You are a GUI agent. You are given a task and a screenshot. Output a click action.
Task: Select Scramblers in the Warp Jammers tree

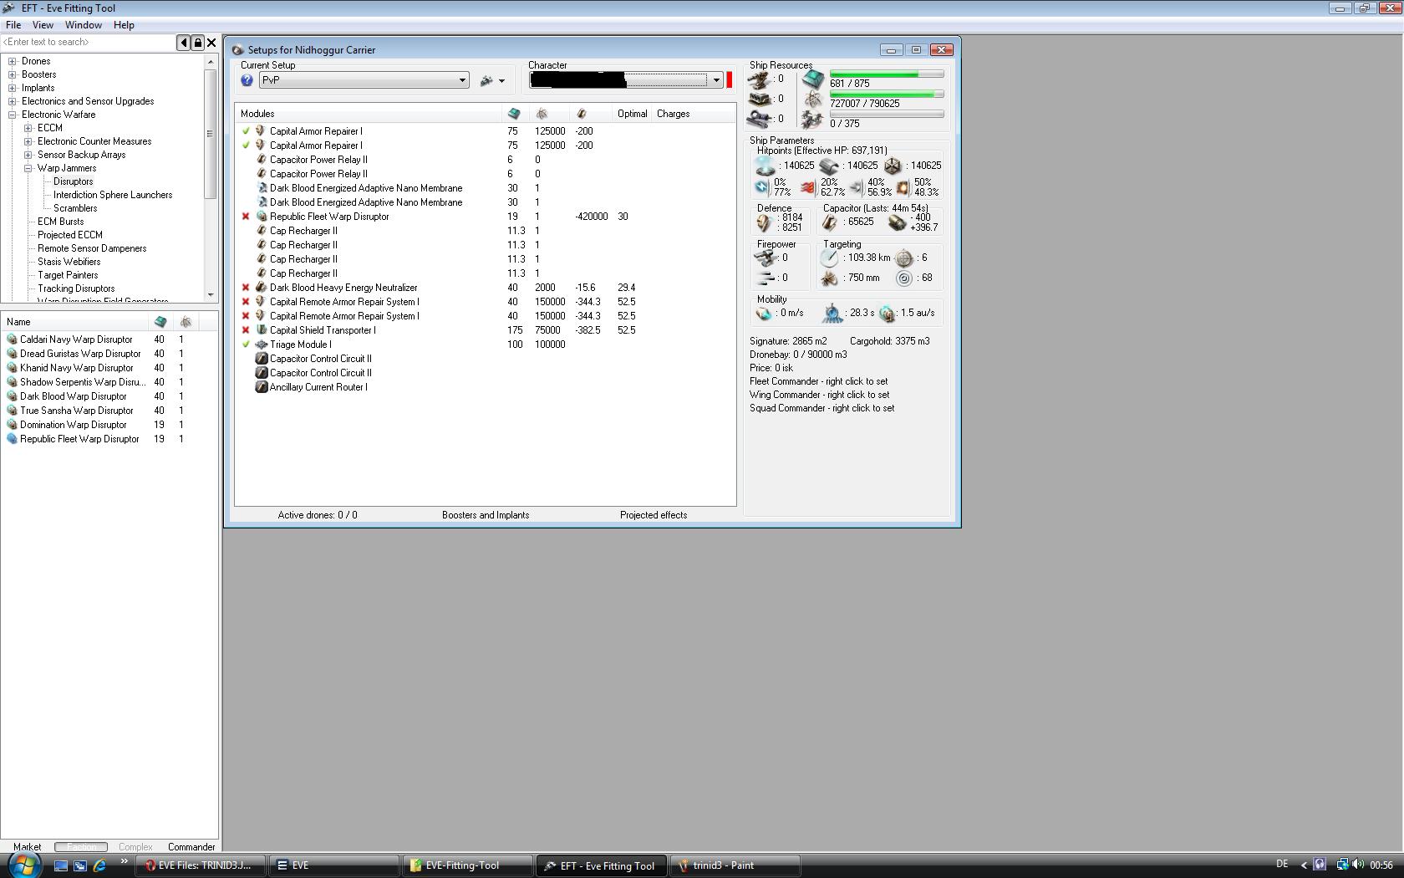pos(75,208)
